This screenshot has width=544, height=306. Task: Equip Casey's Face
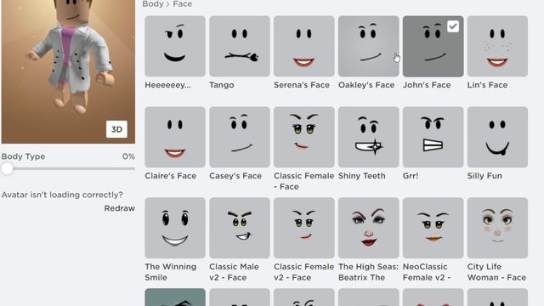(240, 137)
